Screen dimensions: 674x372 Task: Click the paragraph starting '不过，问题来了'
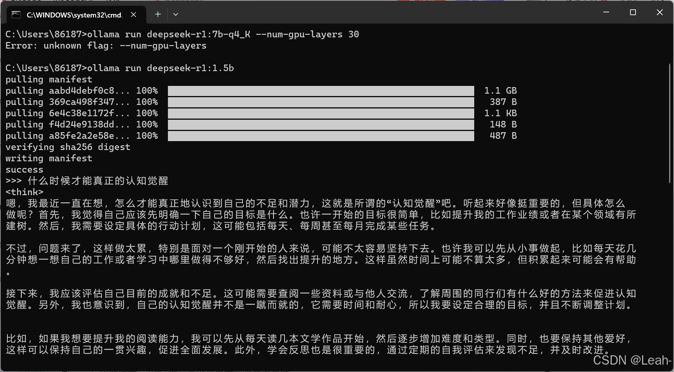pyautogui.click(x=321, y=260)
